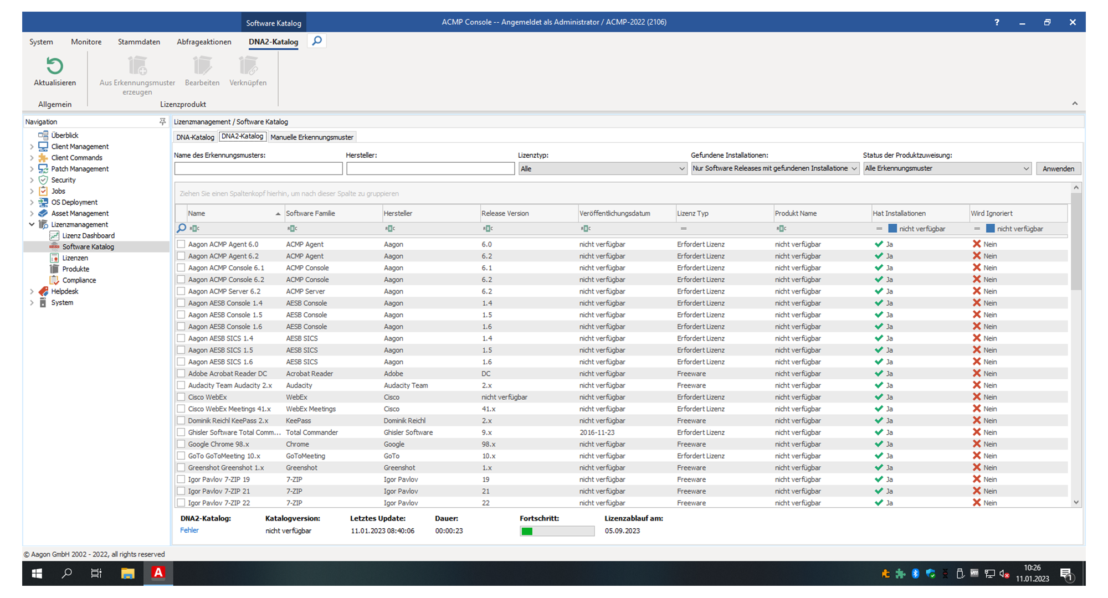
Task: Click Aus Erkennungsmuster erzeugen icon
Action: coord(137,66)
